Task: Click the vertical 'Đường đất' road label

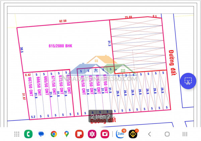Action: pyautogui.click(x=172, y=63)
